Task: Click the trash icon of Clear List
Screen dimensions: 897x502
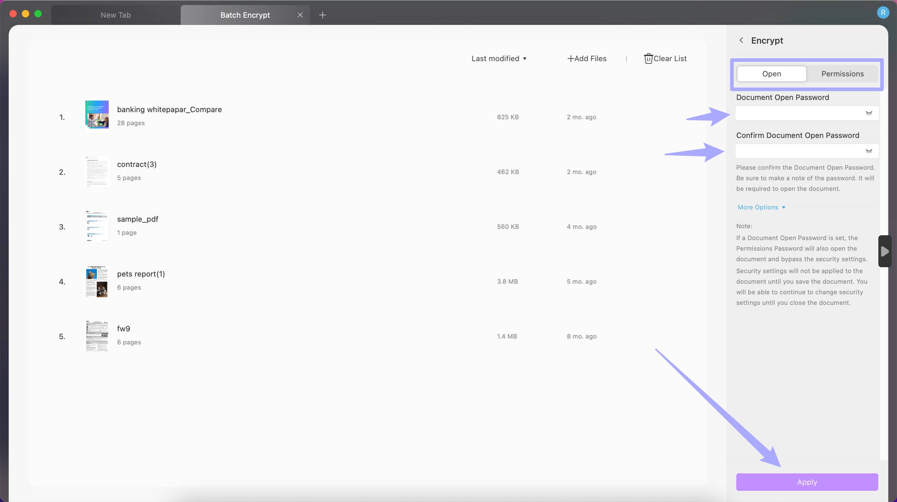Action: click(x=648, y=59)
